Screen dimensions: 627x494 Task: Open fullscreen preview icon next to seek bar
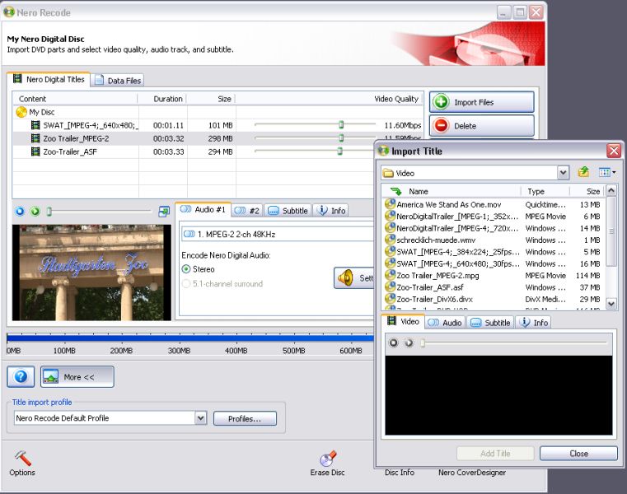pyautogui.click(x=164, y=212)
